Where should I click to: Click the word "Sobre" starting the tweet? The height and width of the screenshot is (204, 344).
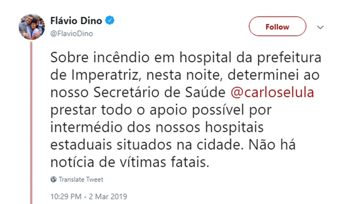coord(68,58)
